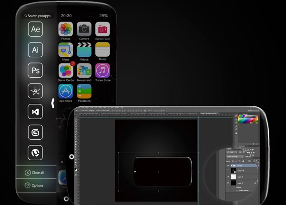The width and height of the screenshot is (286, 205).
Task: Select the iphone B layer thumbnail
Action: pos(234,171)
